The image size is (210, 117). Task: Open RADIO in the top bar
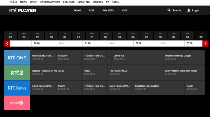tap(116, 2)
